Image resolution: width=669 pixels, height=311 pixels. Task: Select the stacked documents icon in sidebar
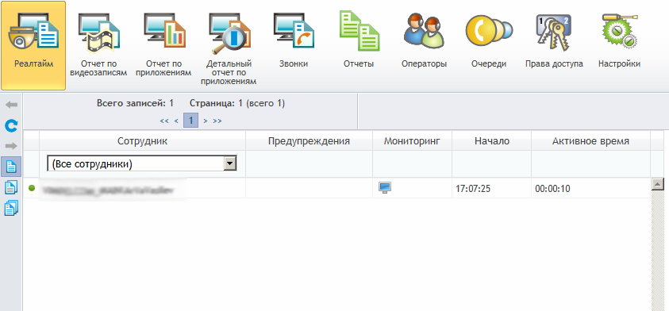pyautogui.click(x=11, y=209)
